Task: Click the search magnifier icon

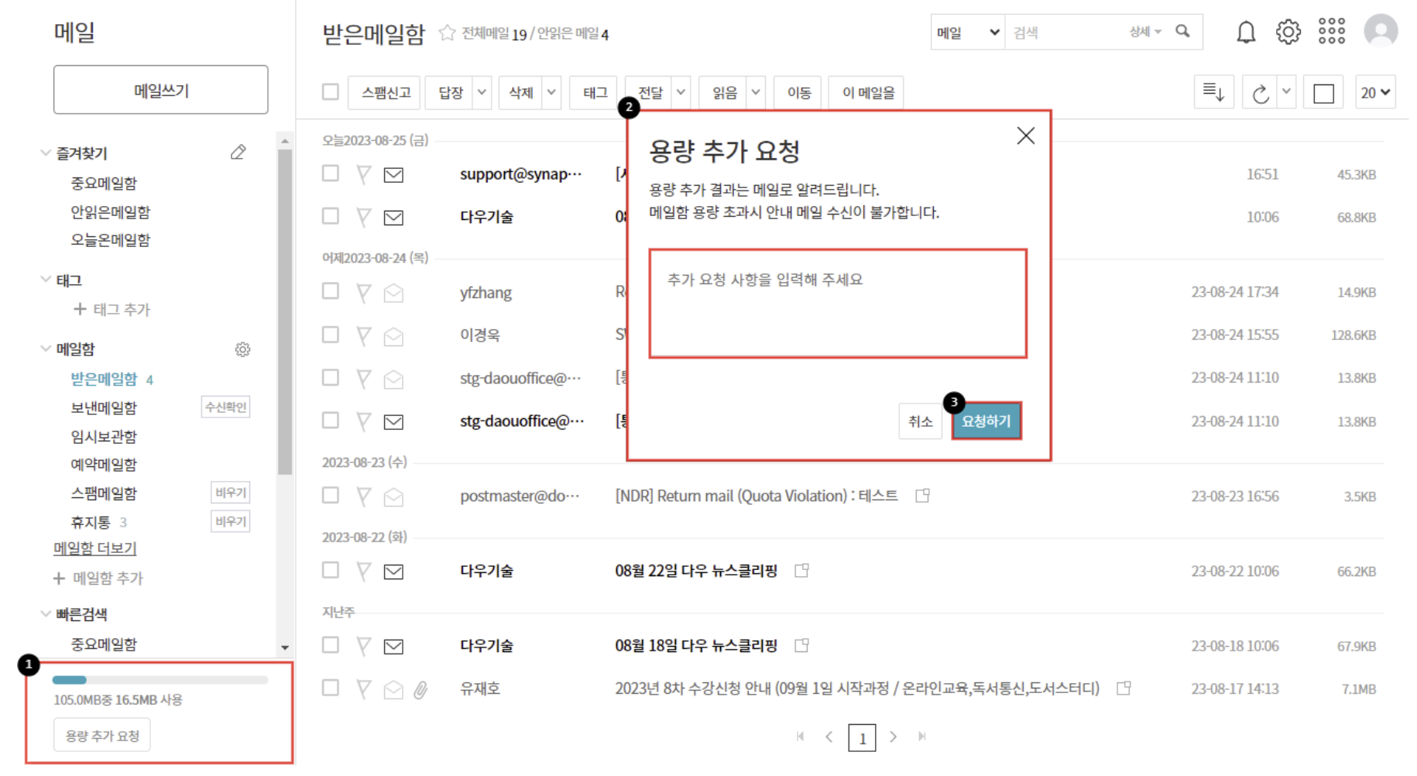Action: click(1182, 32)
